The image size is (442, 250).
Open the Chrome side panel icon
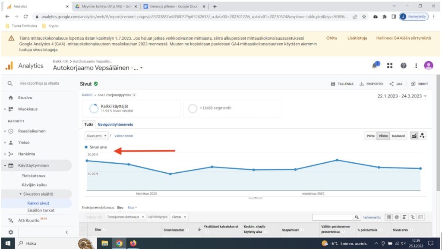click(394, 17)
